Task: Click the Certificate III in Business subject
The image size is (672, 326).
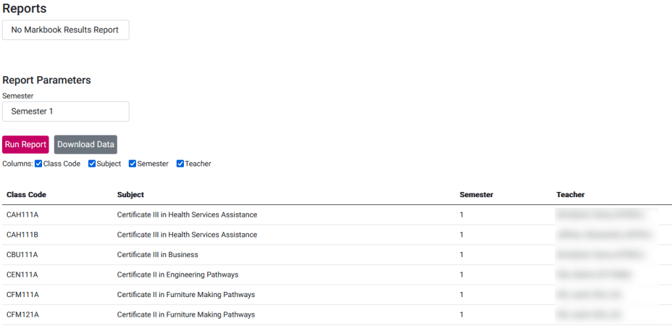Action: tap(158, 255)
